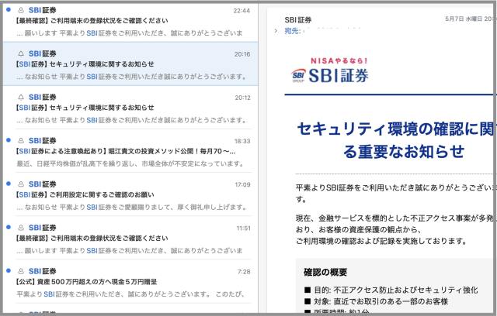The width and height of the screenshot is (497, 316).
Task: Click sender avatar icon on 7:28 email
Action: (x=20, y=270)
